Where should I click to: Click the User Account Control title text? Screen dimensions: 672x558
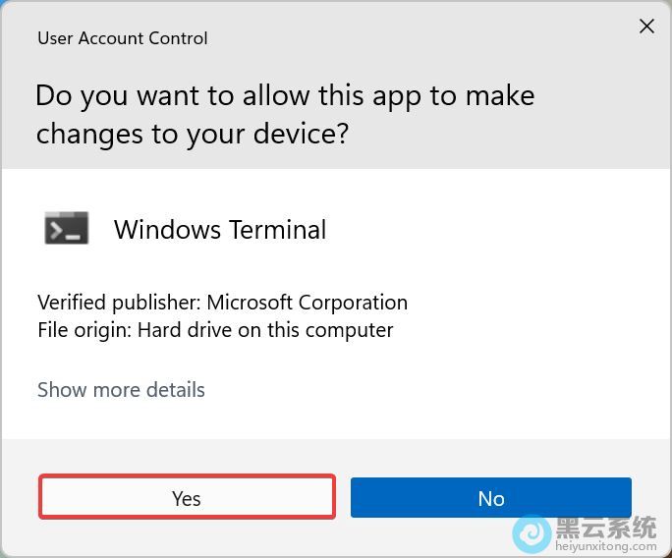coord(123,38)
